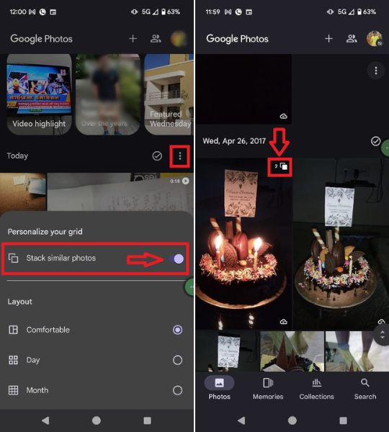389x432 pixels.
Task: Tap the Personalize your grid heading
Action: 45,232
